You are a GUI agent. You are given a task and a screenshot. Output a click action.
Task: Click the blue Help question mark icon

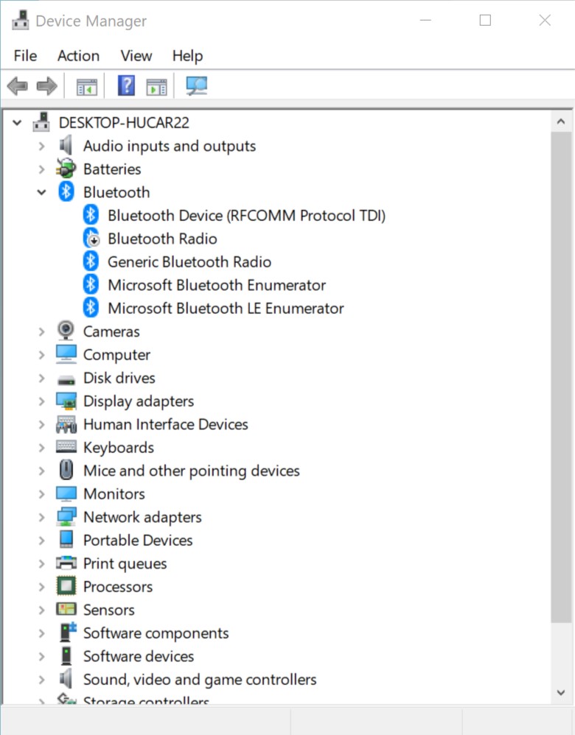coord(126,85)
